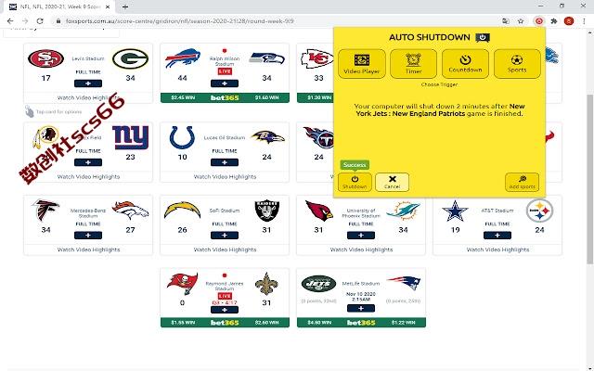Bookmark this page with the star icon
This screenshot has height=371, width=594.
click(521, 21)
